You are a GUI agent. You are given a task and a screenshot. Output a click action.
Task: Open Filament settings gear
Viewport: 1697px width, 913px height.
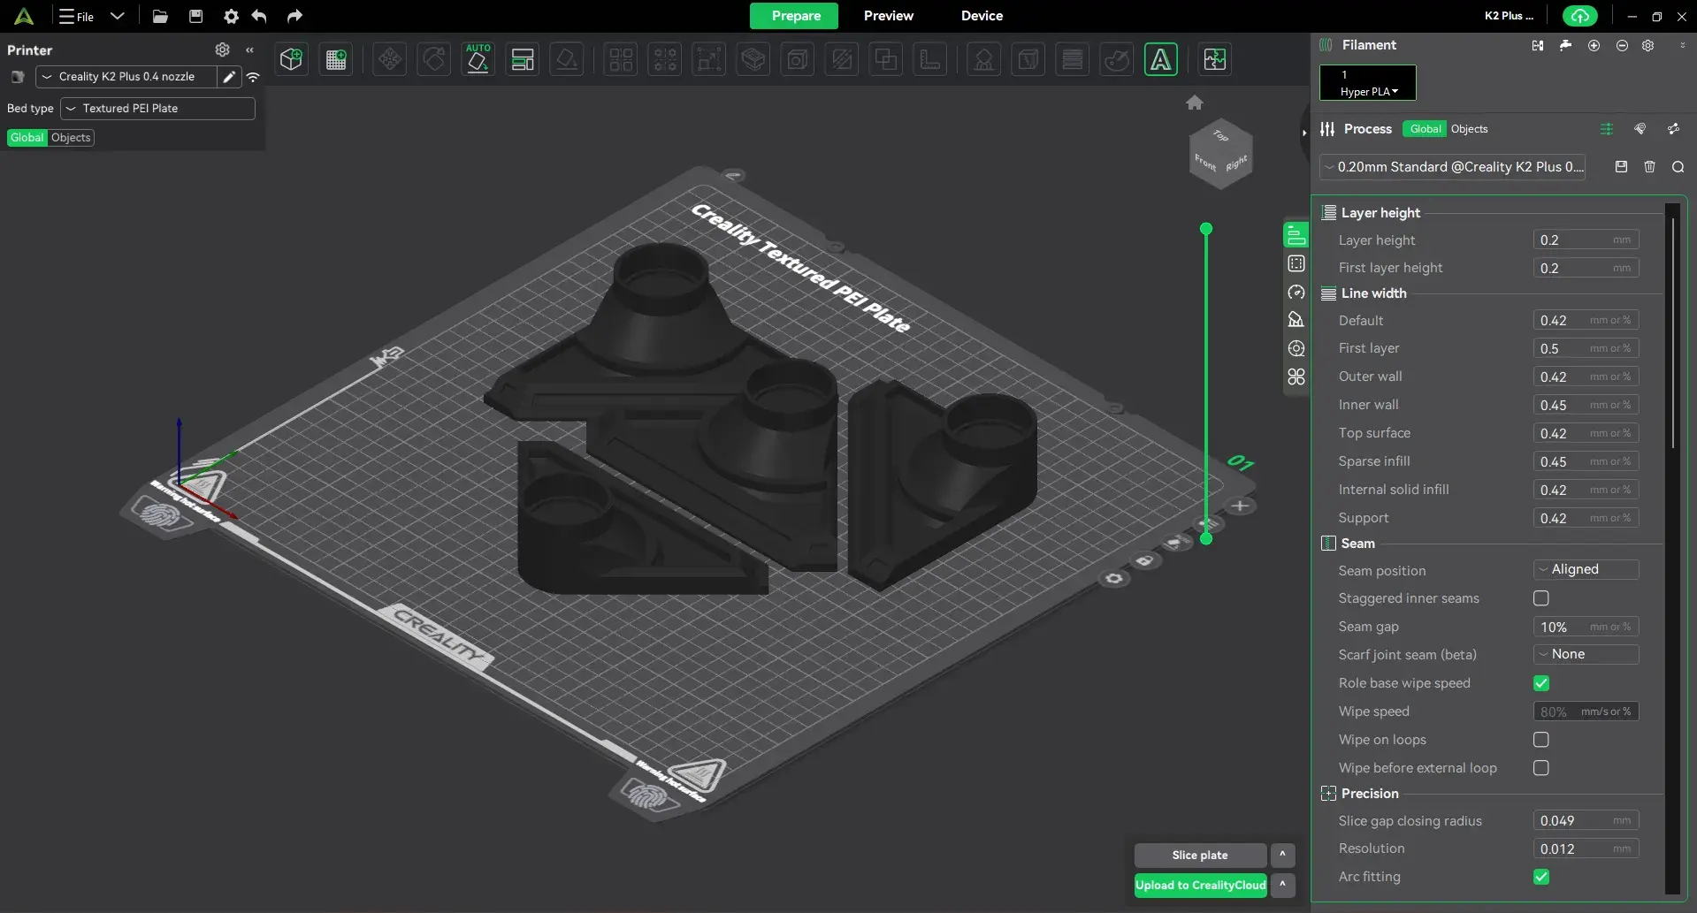[1648, 45]
